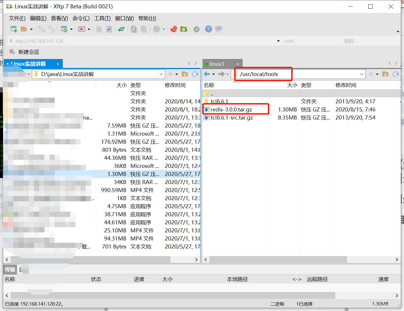Close the Linux实战讲解 local tab
Viewport: 404px width, 311px height.
tap(58, 64)
